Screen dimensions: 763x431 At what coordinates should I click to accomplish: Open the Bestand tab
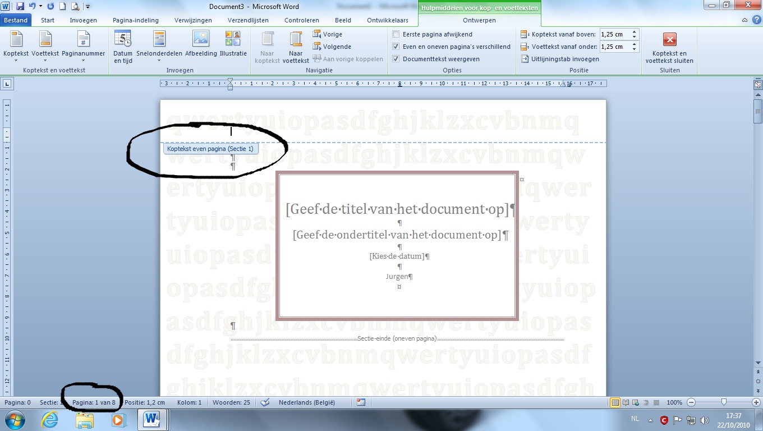pyautogui.click(x=16, y=20)
